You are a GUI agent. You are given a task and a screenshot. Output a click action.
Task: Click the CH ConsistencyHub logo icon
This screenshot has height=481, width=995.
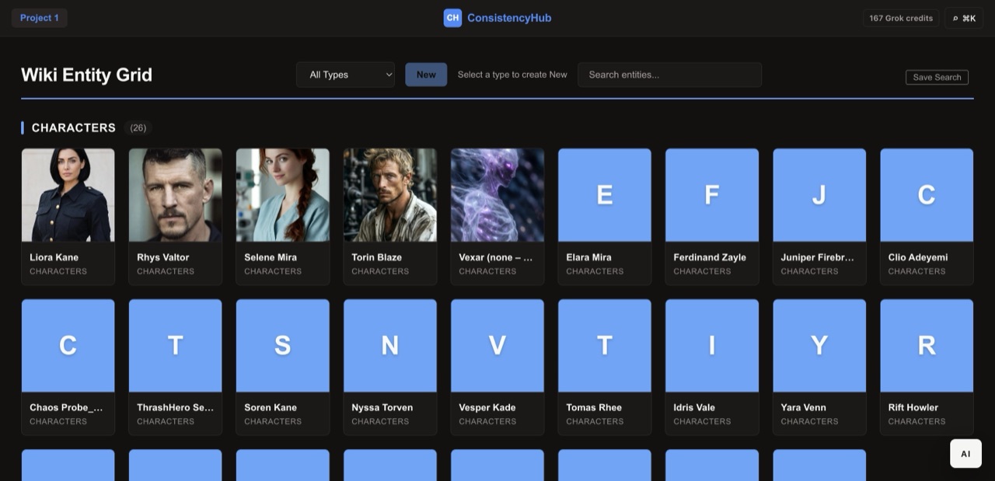click(452, 18)
